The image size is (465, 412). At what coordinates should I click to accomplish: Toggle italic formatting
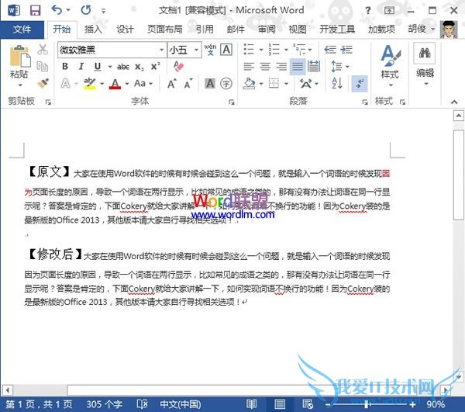pyautogui.click(x=81, y=66)
